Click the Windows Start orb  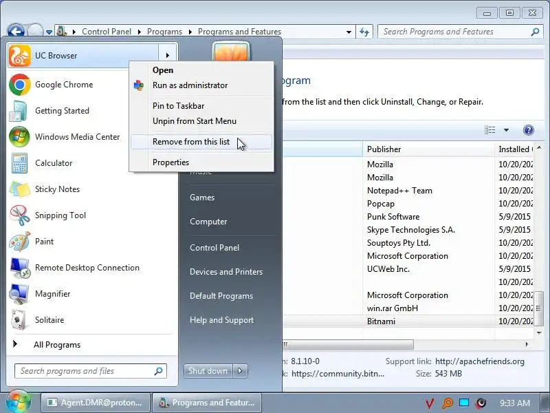[19, 402]
